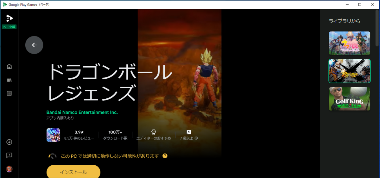Click the ダウンロード数 label
Screen dimensions: 380x178
(x=115, y=138)
